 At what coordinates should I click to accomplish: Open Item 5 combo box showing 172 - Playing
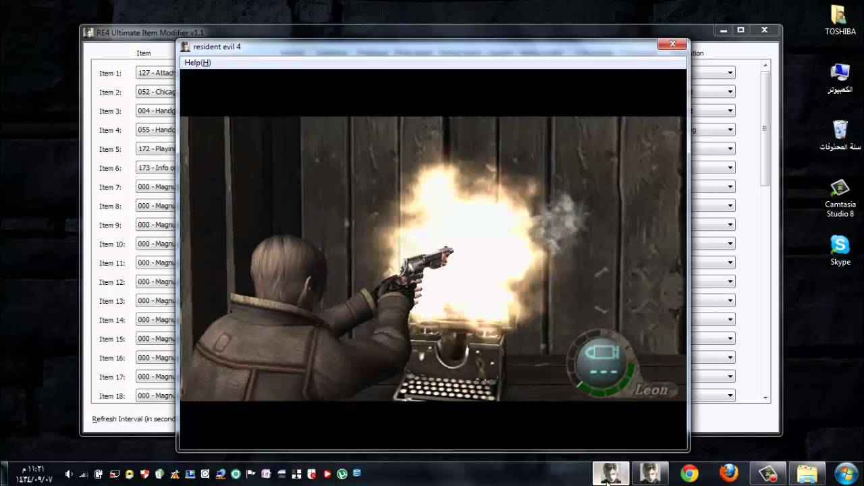coord(156,148)
